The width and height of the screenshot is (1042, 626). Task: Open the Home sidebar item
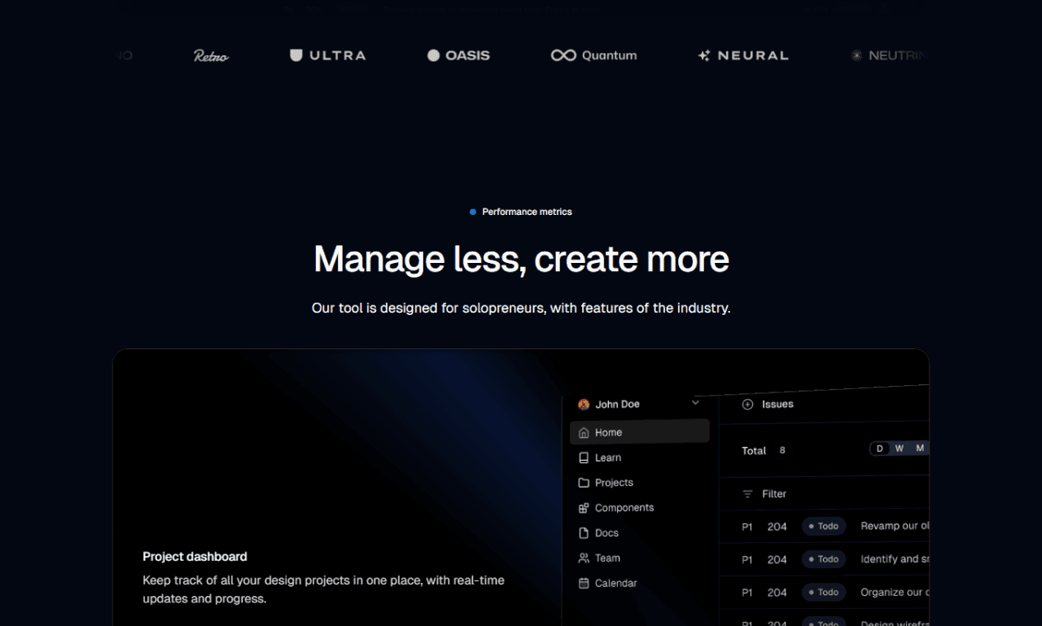tap(640, 432)
